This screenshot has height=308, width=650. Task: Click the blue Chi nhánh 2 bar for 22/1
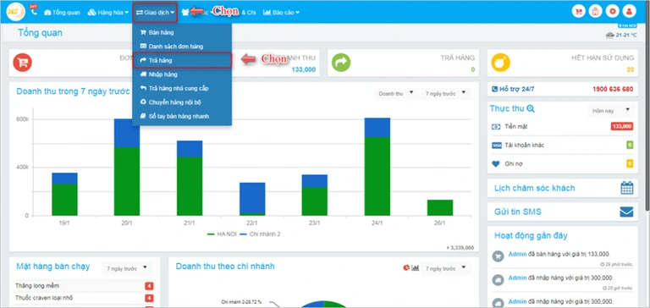point(252,198)
